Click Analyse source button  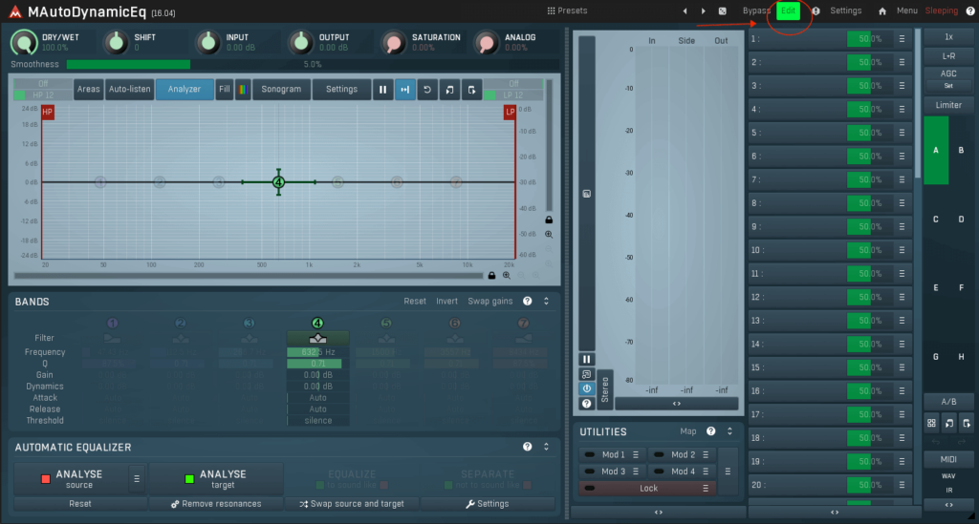point(71,478)
